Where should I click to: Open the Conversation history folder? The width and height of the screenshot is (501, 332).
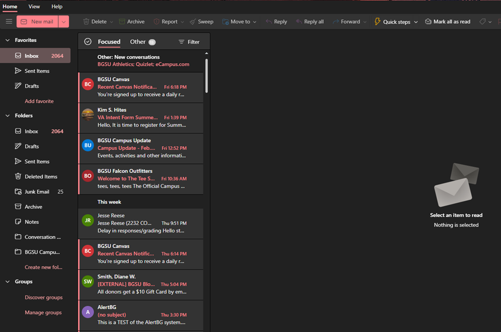click(x=35, y=237)
